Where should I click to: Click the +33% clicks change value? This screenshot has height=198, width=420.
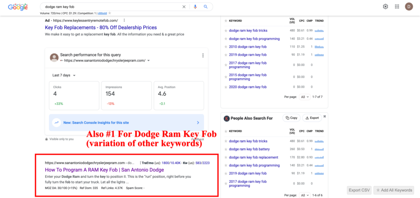click(58, 104)
